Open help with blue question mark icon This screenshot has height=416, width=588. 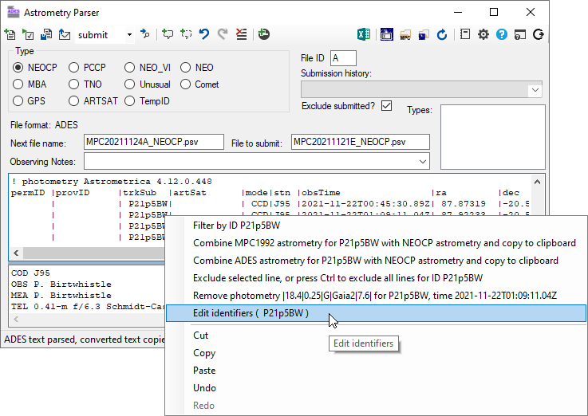click(502, 35)
